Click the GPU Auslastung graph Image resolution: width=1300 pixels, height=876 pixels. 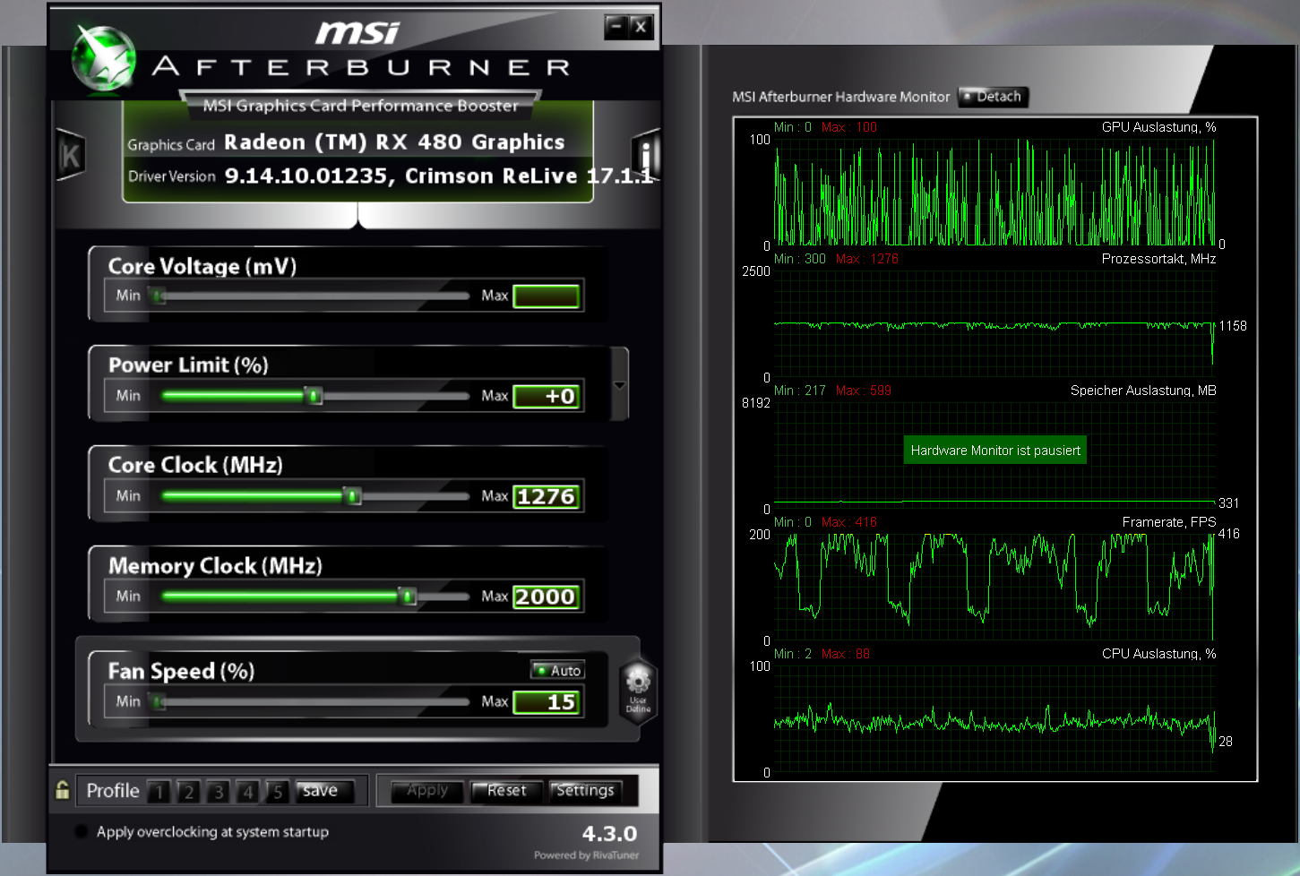point(994,191)
